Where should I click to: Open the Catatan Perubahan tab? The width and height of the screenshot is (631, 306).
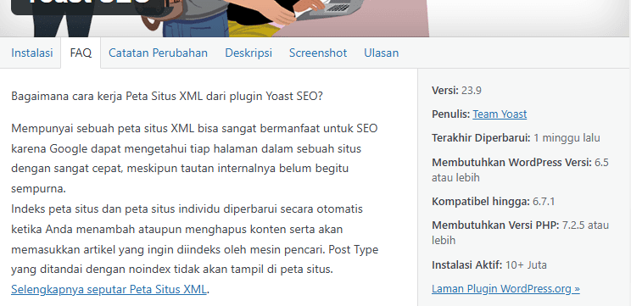click(158, 53)
